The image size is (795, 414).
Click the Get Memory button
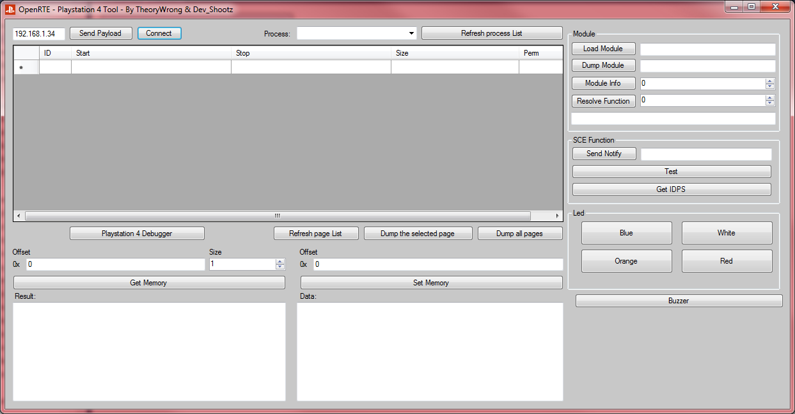coord(149,283)
